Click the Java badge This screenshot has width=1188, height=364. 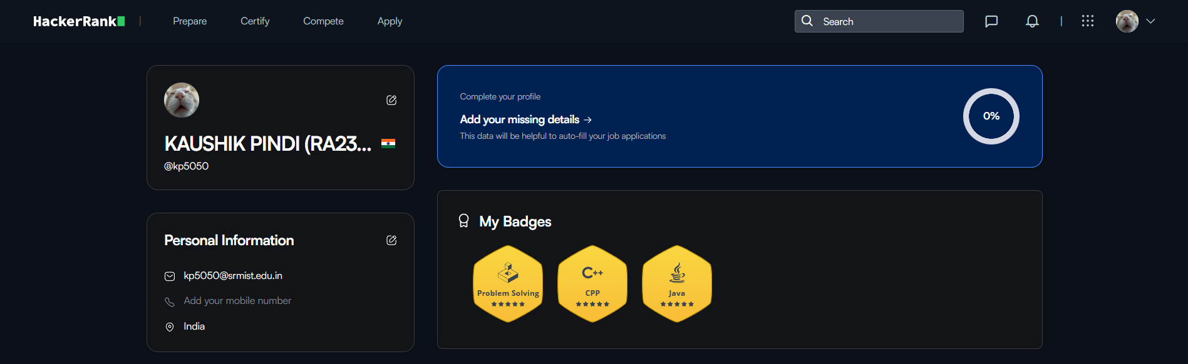tap(677, 284)
